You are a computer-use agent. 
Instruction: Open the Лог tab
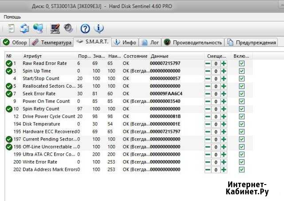[x=150, y=43]
